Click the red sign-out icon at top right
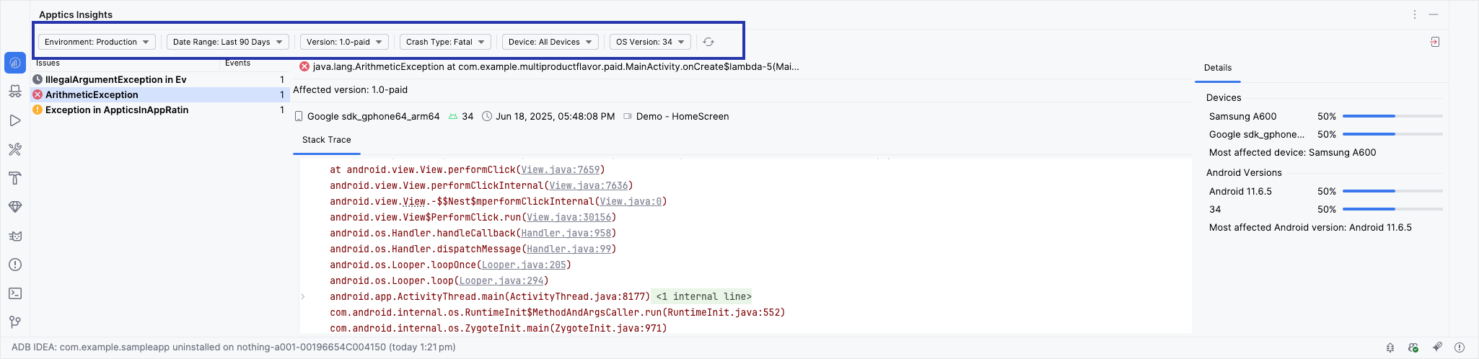The width and height of the screenshot is (1479, 359). (1434, 42)
